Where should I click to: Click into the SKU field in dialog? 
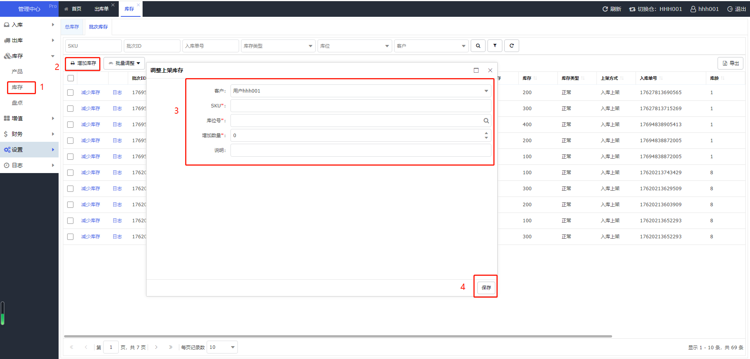(361, 106)
